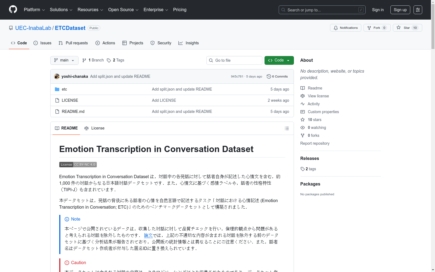The height and width of the screenshot is (272, 435).
Task: Click the repository icon before UEC-InabaLab
Action: click(11, 28)
